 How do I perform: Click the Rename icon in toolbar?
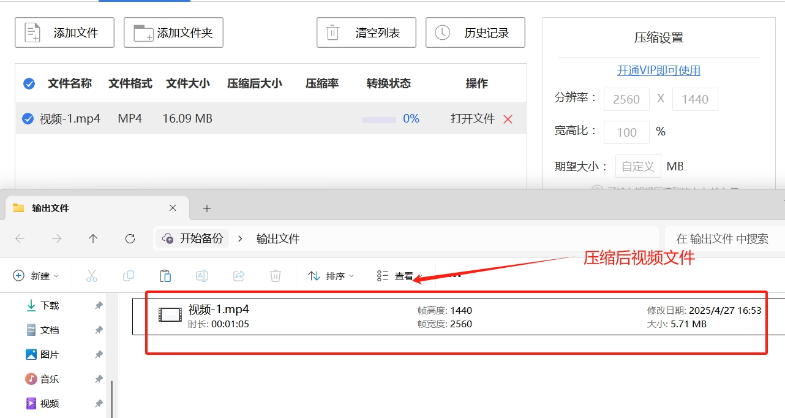tap(202, 275)
